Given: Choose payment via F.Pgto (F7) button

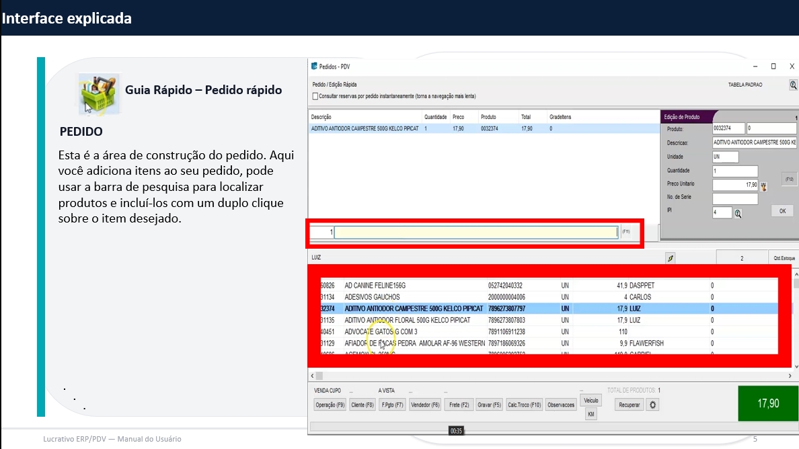Looking at the screenshot, I should 392,405.
